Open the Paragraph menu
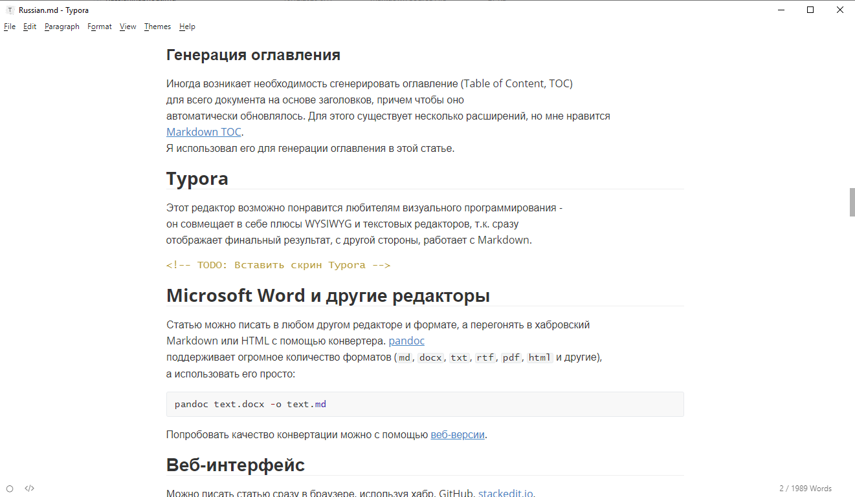The image size is (855, 497). point(62,26)
